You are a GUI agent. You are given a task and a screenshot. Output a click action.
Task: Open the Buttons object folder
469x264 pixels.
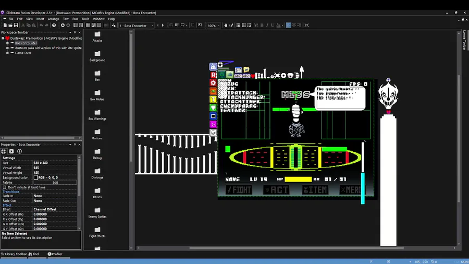point(97,135)
